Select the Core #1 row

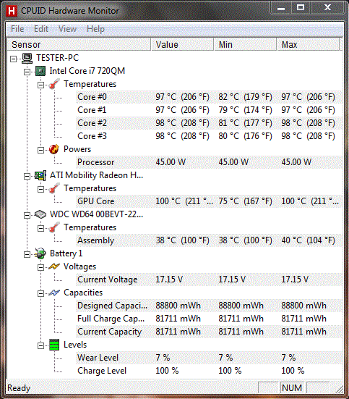pyautogui.click(x=209, y=110)
